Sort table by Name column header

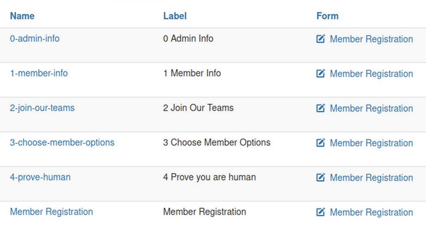(x=22, y=16)
